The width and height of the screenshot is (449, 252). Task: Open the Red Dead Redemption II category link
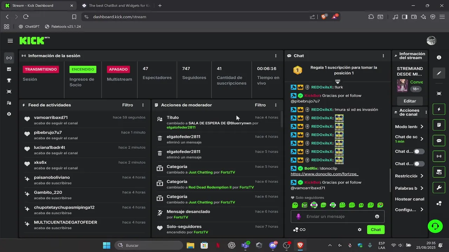210,187
